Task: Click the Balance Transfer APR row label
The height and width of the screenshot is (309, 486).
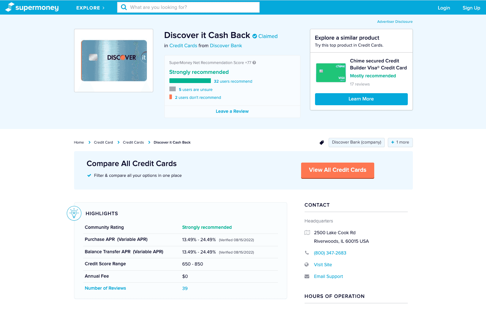Action: [x=124, y=252]
